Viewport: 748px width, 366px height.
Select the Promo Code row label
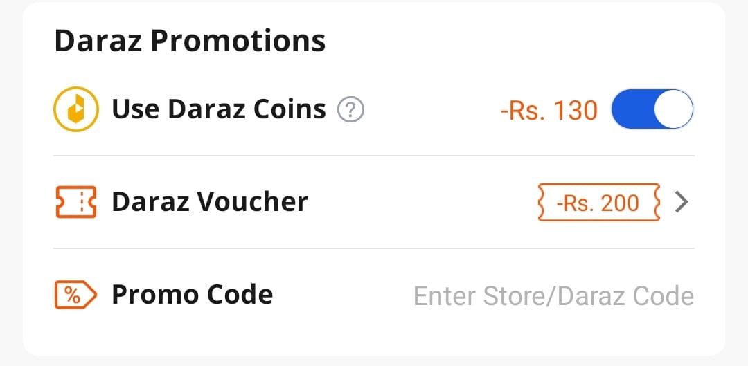(193, 295)
